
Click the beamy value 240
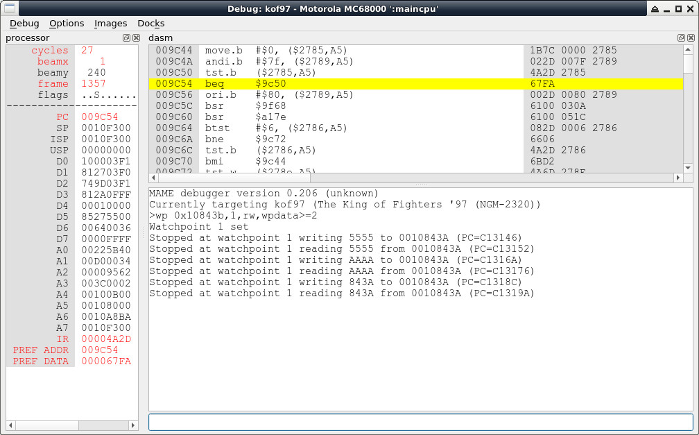coord(96,72)
